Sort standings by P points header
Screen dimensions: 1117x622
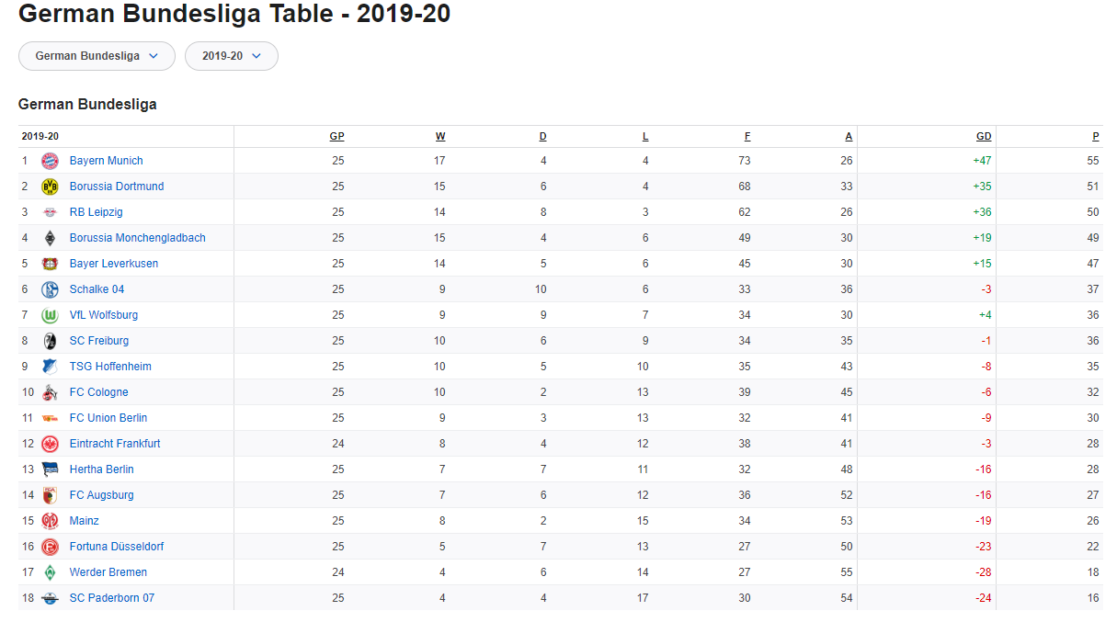pos(1096,136)
